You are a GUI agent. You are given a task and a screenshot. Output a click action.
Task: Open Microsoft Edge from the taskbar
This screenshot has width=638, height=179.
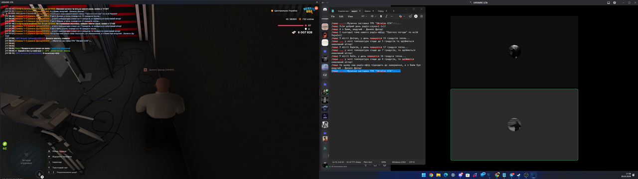click(446, 175)
